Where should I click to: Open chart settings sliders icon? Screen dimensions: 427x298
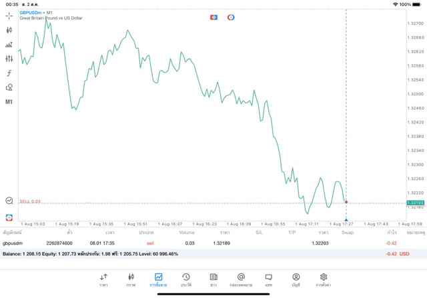[9, 59]
